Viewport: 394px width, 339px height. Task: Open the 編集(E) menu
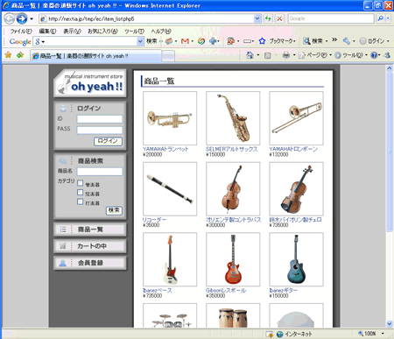pos(47,31)
